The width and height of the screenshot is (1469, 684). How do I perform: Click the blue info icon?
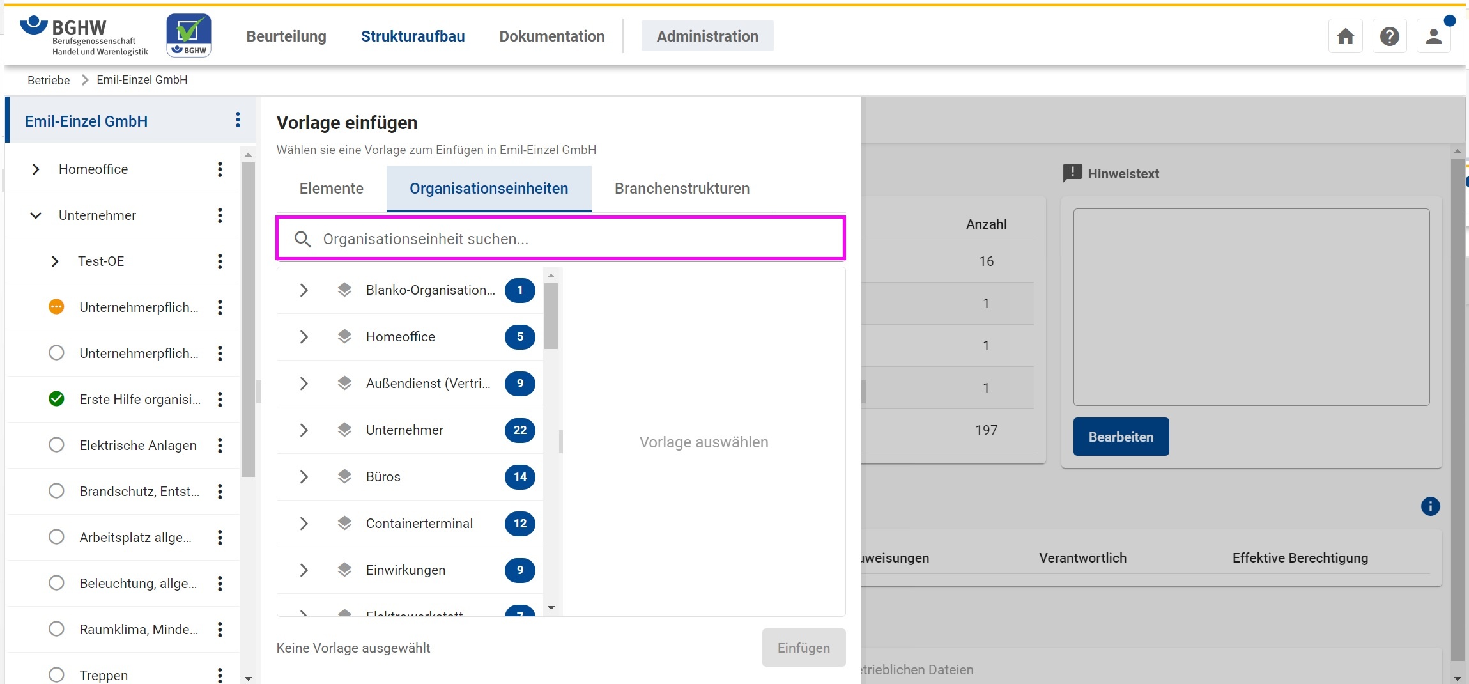point(1430,506)
